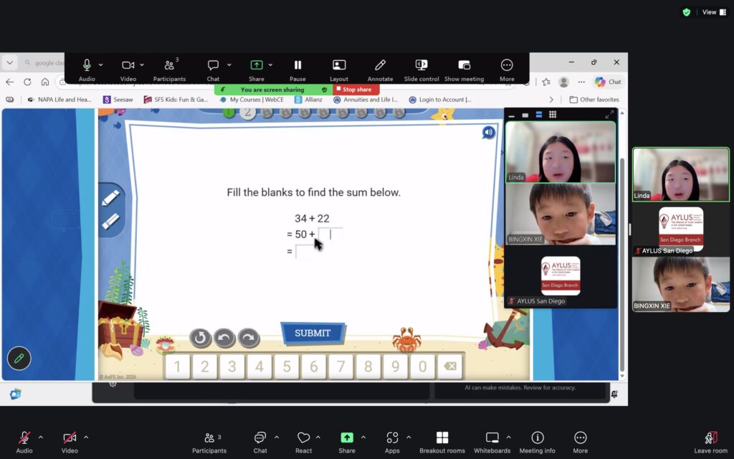Select the pencil tool in the math game

tap(110, 198)
